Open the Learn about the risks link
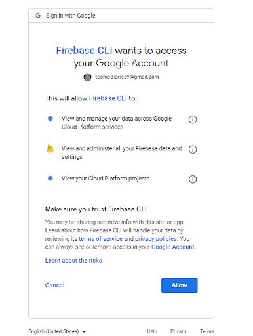Image resolution: width=253 pixels, height=336 pixels. click(73, 261)
